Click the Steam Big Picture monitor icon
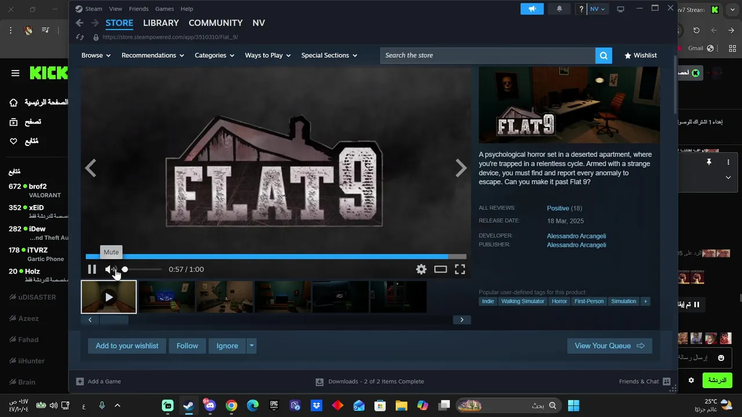 620,9
